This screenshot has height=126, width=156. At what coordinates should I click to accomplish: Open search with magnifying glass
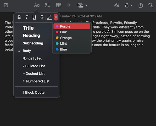(151, 5)
